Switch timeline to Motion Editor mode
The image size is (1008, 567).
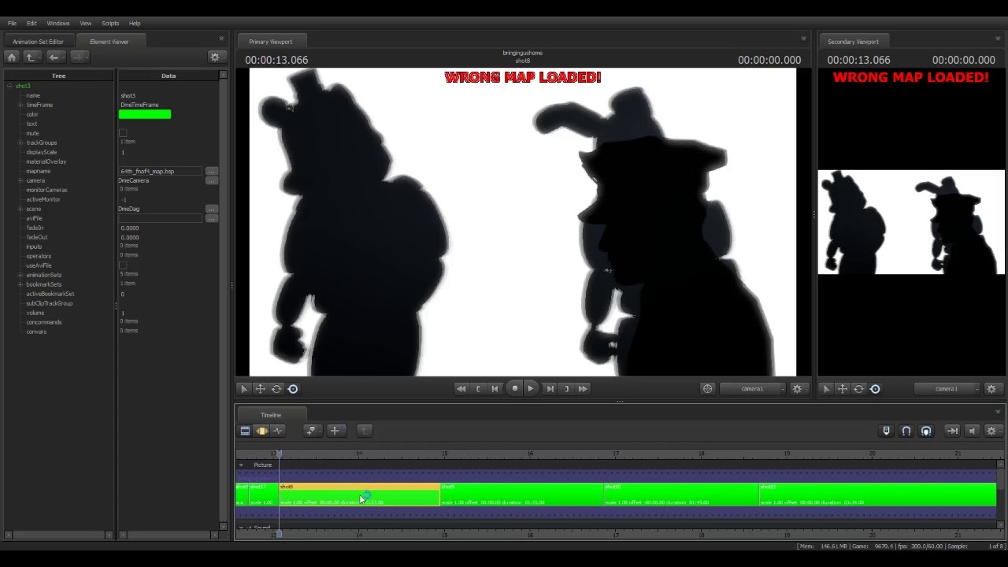(x=261, y=431)
